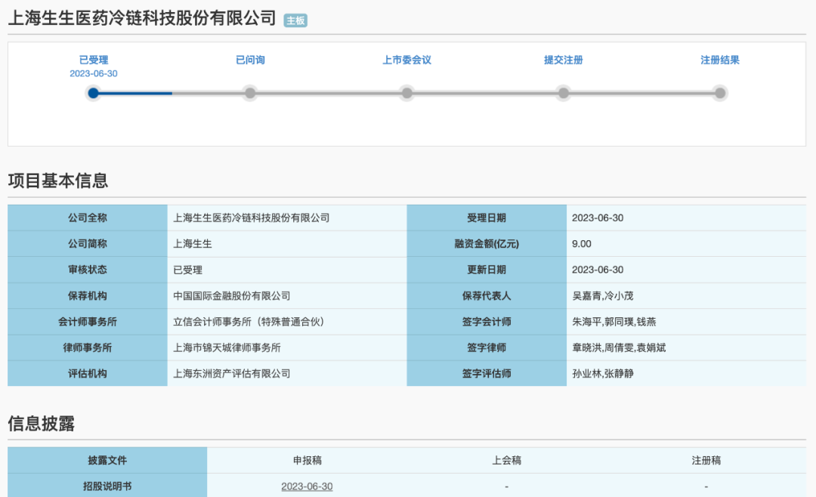Click the 上市委会议 progress step dot
This screenshot has width=816, height=497.
click(x=407, y=93)
